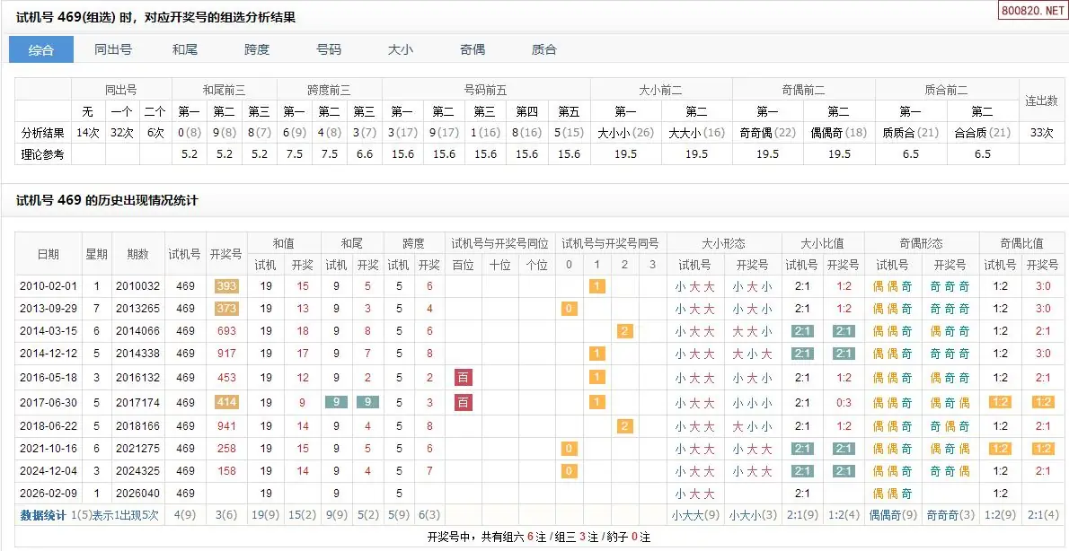The image size is (1069, 551).
Task: Click the orange 2 badge in the 2014-03-15 row
Action: pos(624,331)
